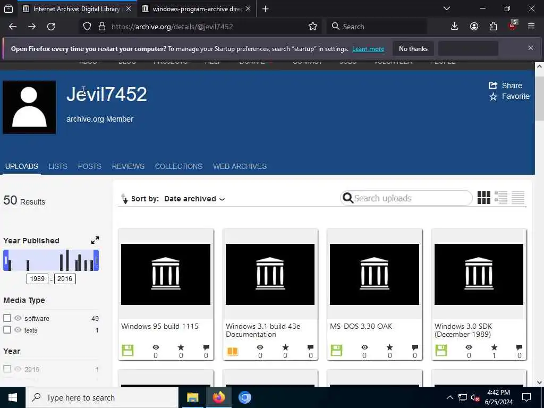Toggle the eye icon beside 2016

[18, 369]
